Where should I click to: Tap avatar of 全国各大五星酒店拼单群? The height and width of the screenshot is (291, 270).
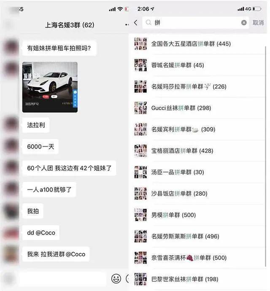tap(140, 44)
